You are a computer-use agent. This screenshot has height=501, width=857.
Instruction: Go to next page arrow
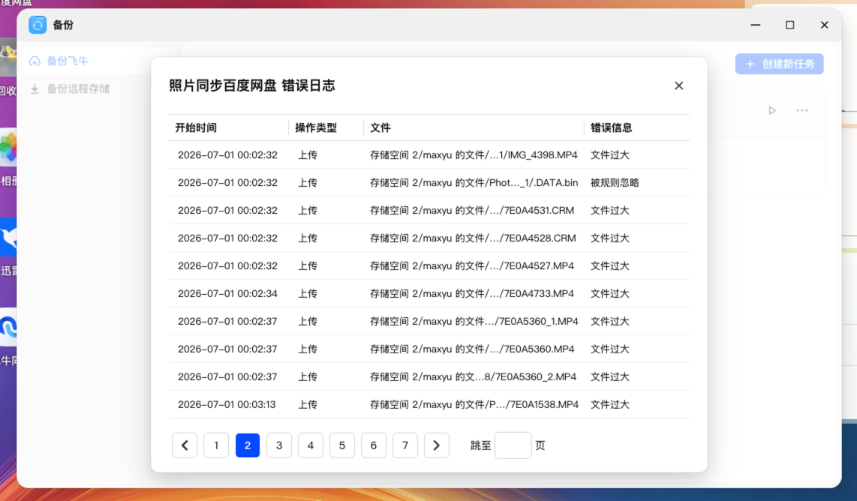click(x=436, y=445)
